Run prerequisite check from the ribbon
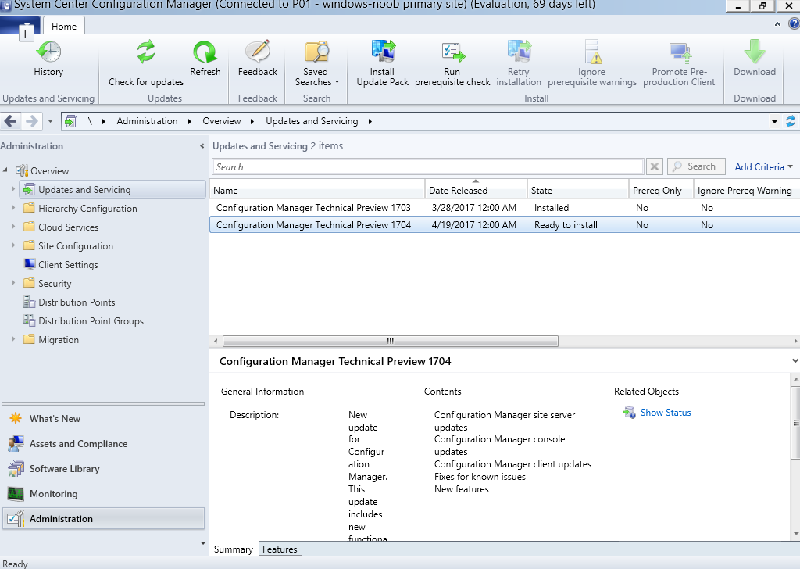The width and height of the screenshot is (800, 569). [452, 63]
